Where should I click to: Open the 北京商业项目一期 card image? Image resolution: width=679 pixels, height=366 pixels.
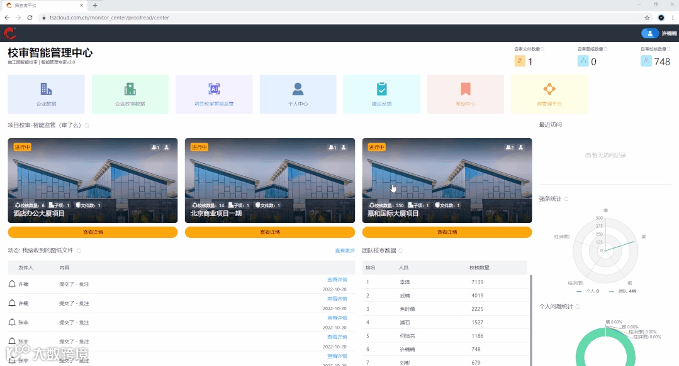click(x=270, y=180)
